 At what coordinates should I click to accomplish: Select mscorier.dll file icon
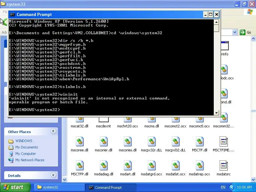pos(103,141)
